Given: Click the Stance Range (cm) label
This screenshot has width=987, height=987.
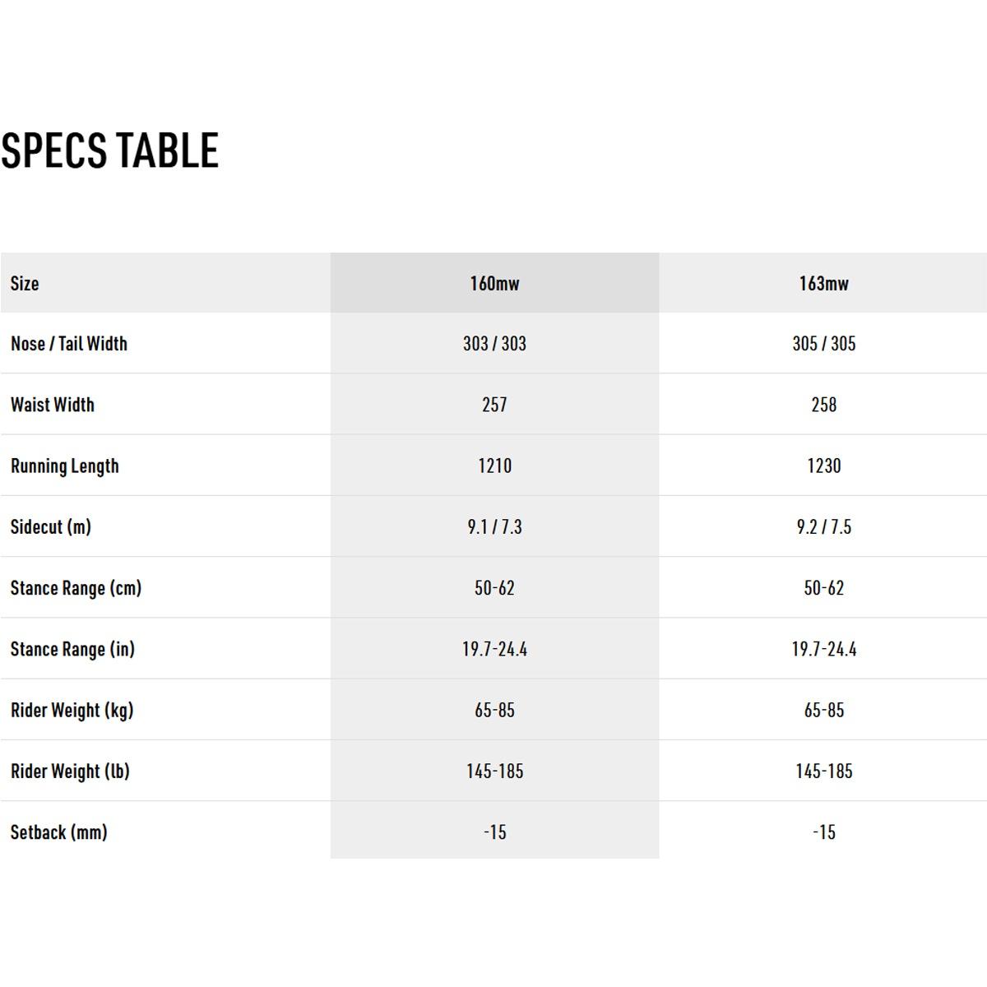Looking at the screenshot, I should pyautogui.click(x=76, y=588).
